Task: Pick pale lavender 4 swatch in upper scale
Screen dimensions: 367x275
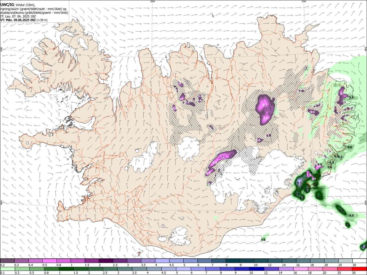Action: click(162, 261)
